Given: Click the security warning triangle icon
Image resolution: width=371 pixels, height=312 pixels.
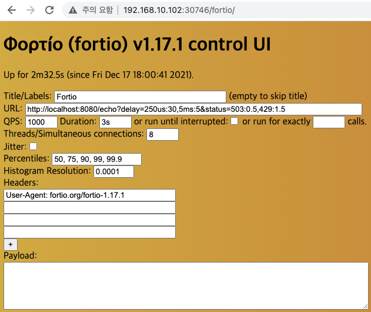Looking at the screenshot, I should (x=73, y=10).
